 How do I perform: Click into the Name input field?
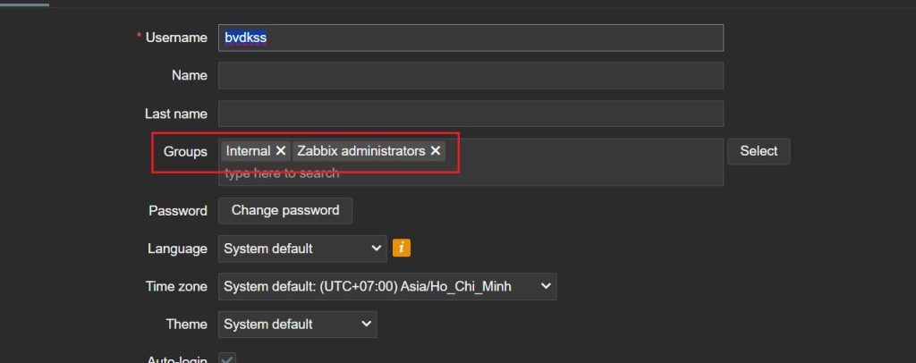[471, 76]
